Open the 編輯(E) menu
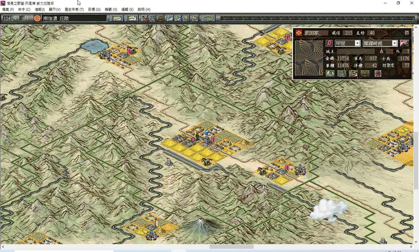The height and width of the screenshot is (252, 419). (127, 10)
